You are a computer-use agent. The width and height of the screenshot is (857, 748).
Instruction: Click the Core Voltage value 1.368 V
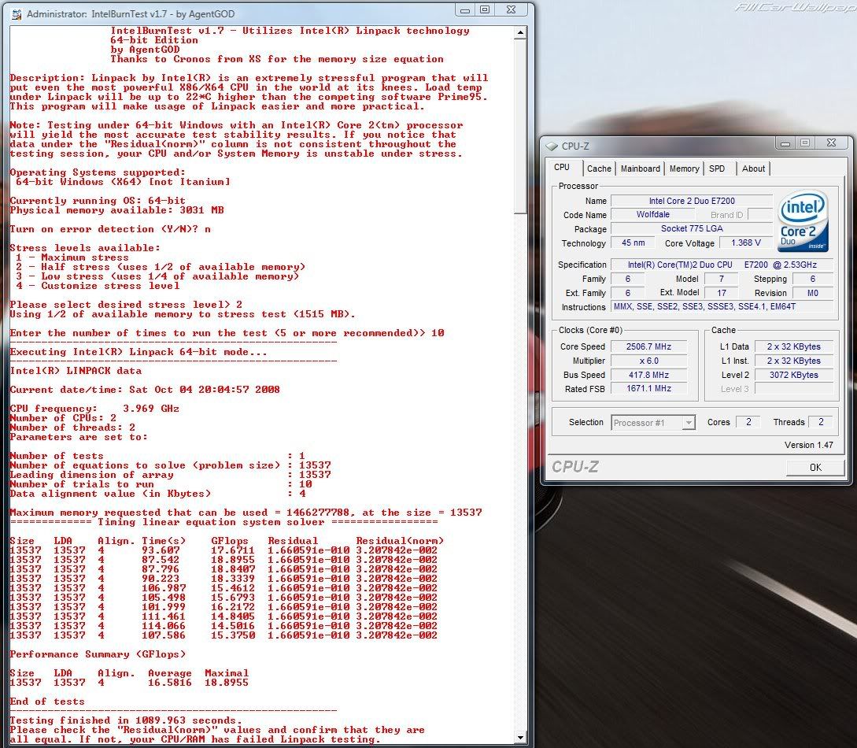(x=745, y=243)
